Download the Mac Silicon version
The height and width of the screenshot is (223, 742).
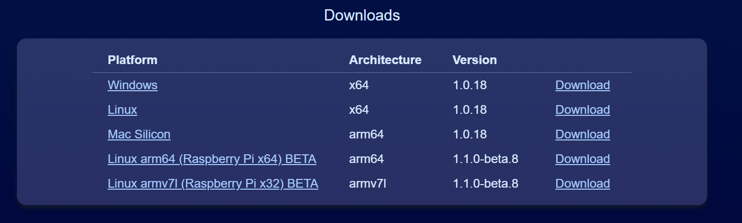click(x=582, y=134)
